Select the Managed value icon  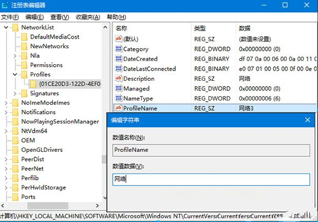point(119,88)
